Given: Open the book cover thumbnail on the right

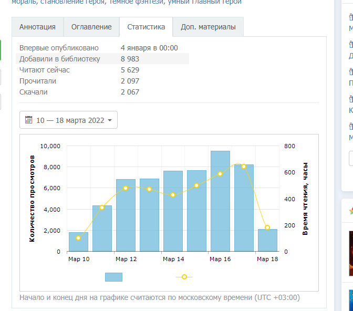Looking at the screenshot, I should [x=350, y=253].
